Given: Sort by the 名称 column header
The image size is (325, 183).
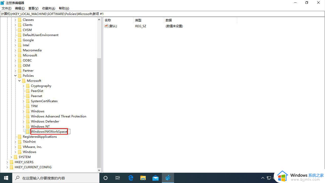Looking at the screenshot, I should pyautogui.click(x=118, y=20).
